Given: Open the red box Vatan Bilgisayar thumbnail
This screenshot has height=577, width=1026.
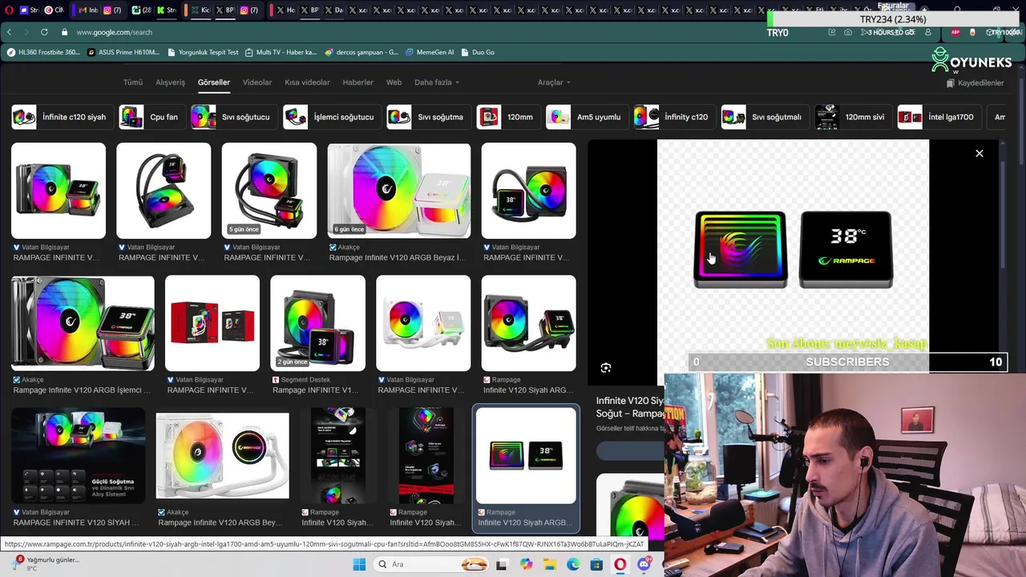Looking at the screenshot, I should click(x=212, y=323).
